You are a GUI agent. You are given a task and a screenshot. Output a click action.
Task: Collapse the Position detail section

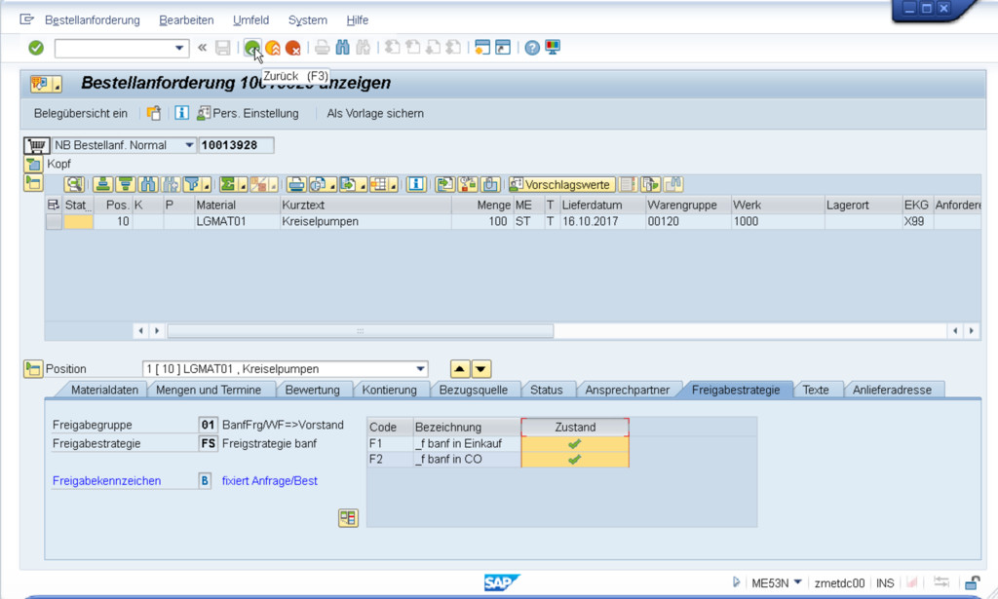(33, 369)
